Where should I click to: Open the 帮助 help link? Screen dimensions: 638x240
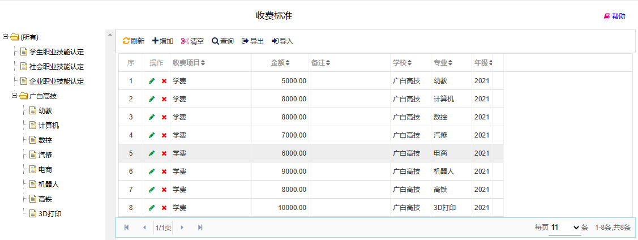point(614,16)
